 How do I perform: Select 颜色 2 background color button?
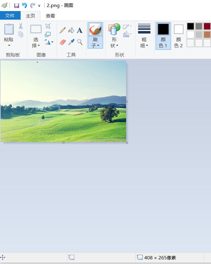coord(178,36)
